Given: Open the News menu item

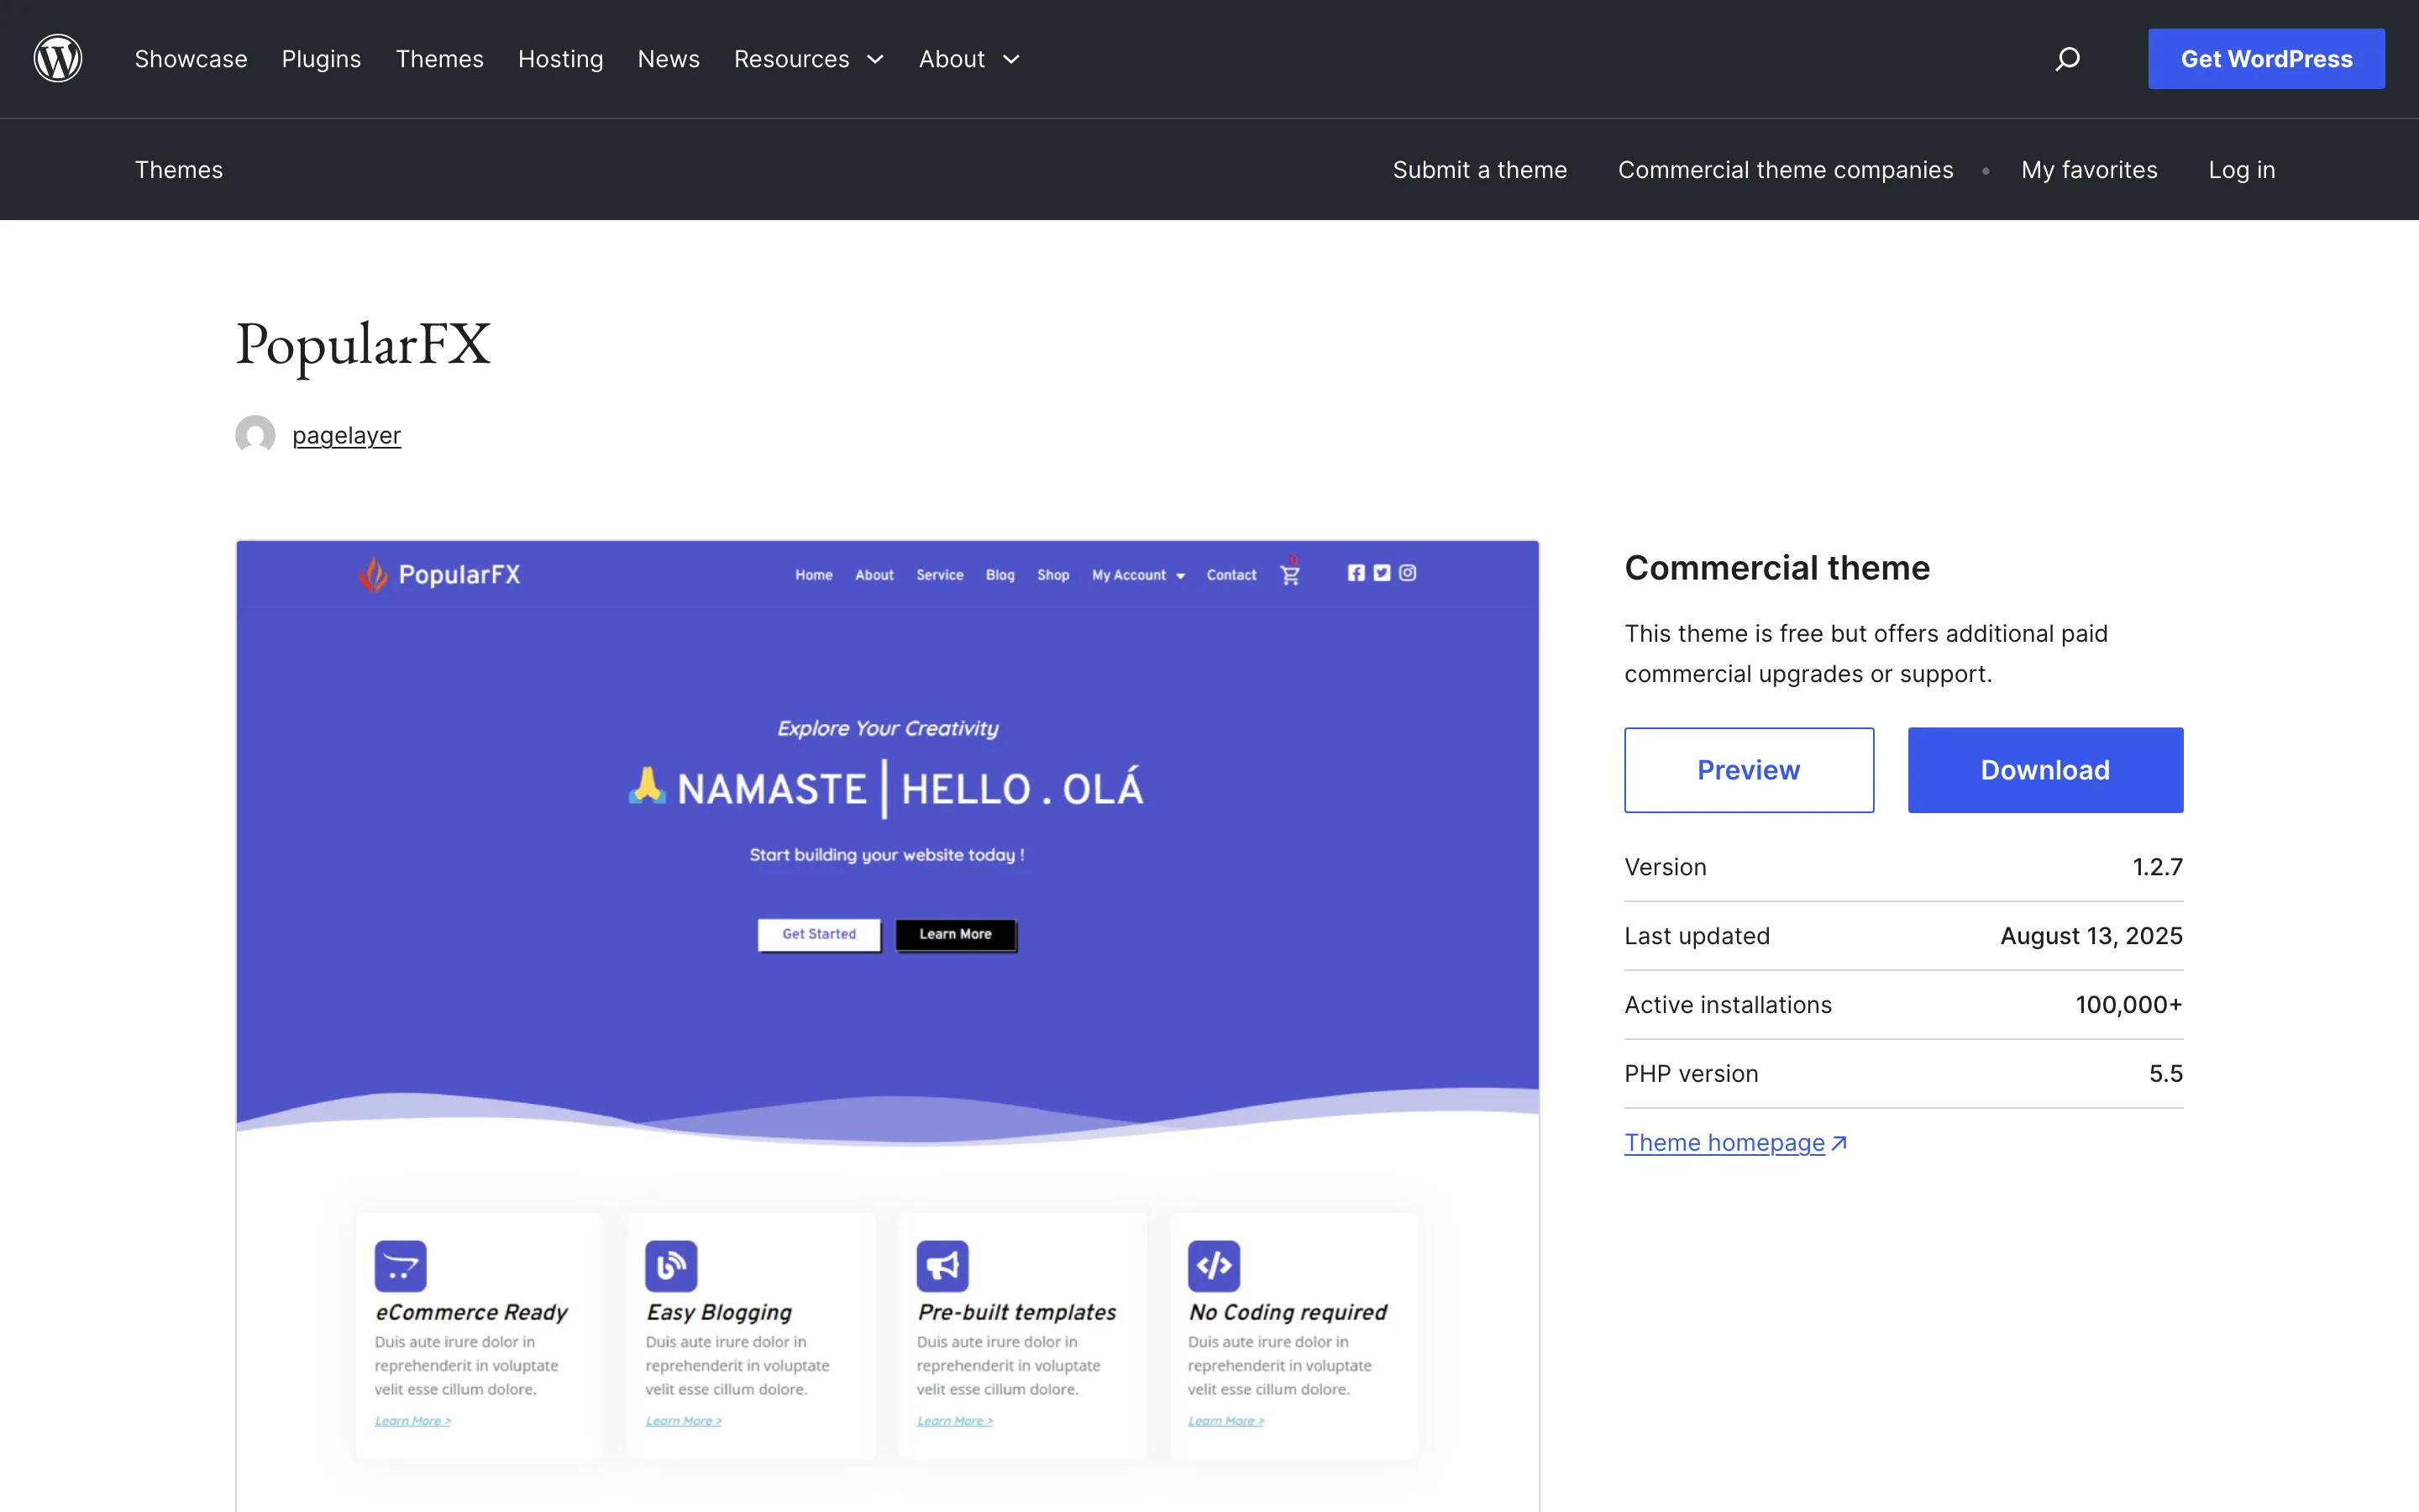Looking at the screenshot, I should pyautogui.click(x=669, y=59).
